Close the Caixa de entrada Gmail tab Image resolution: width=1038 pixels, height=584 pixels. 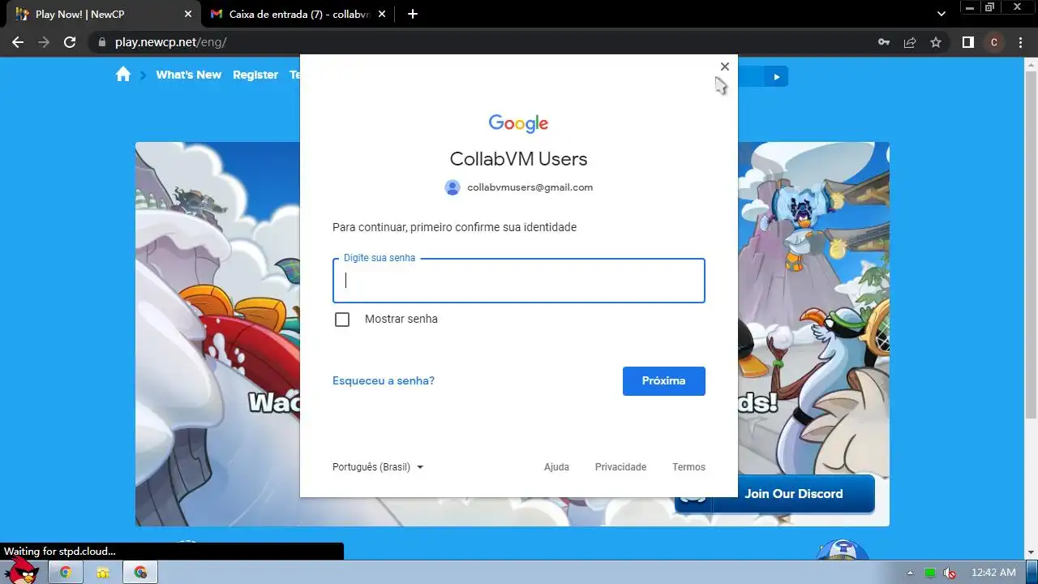382,14
